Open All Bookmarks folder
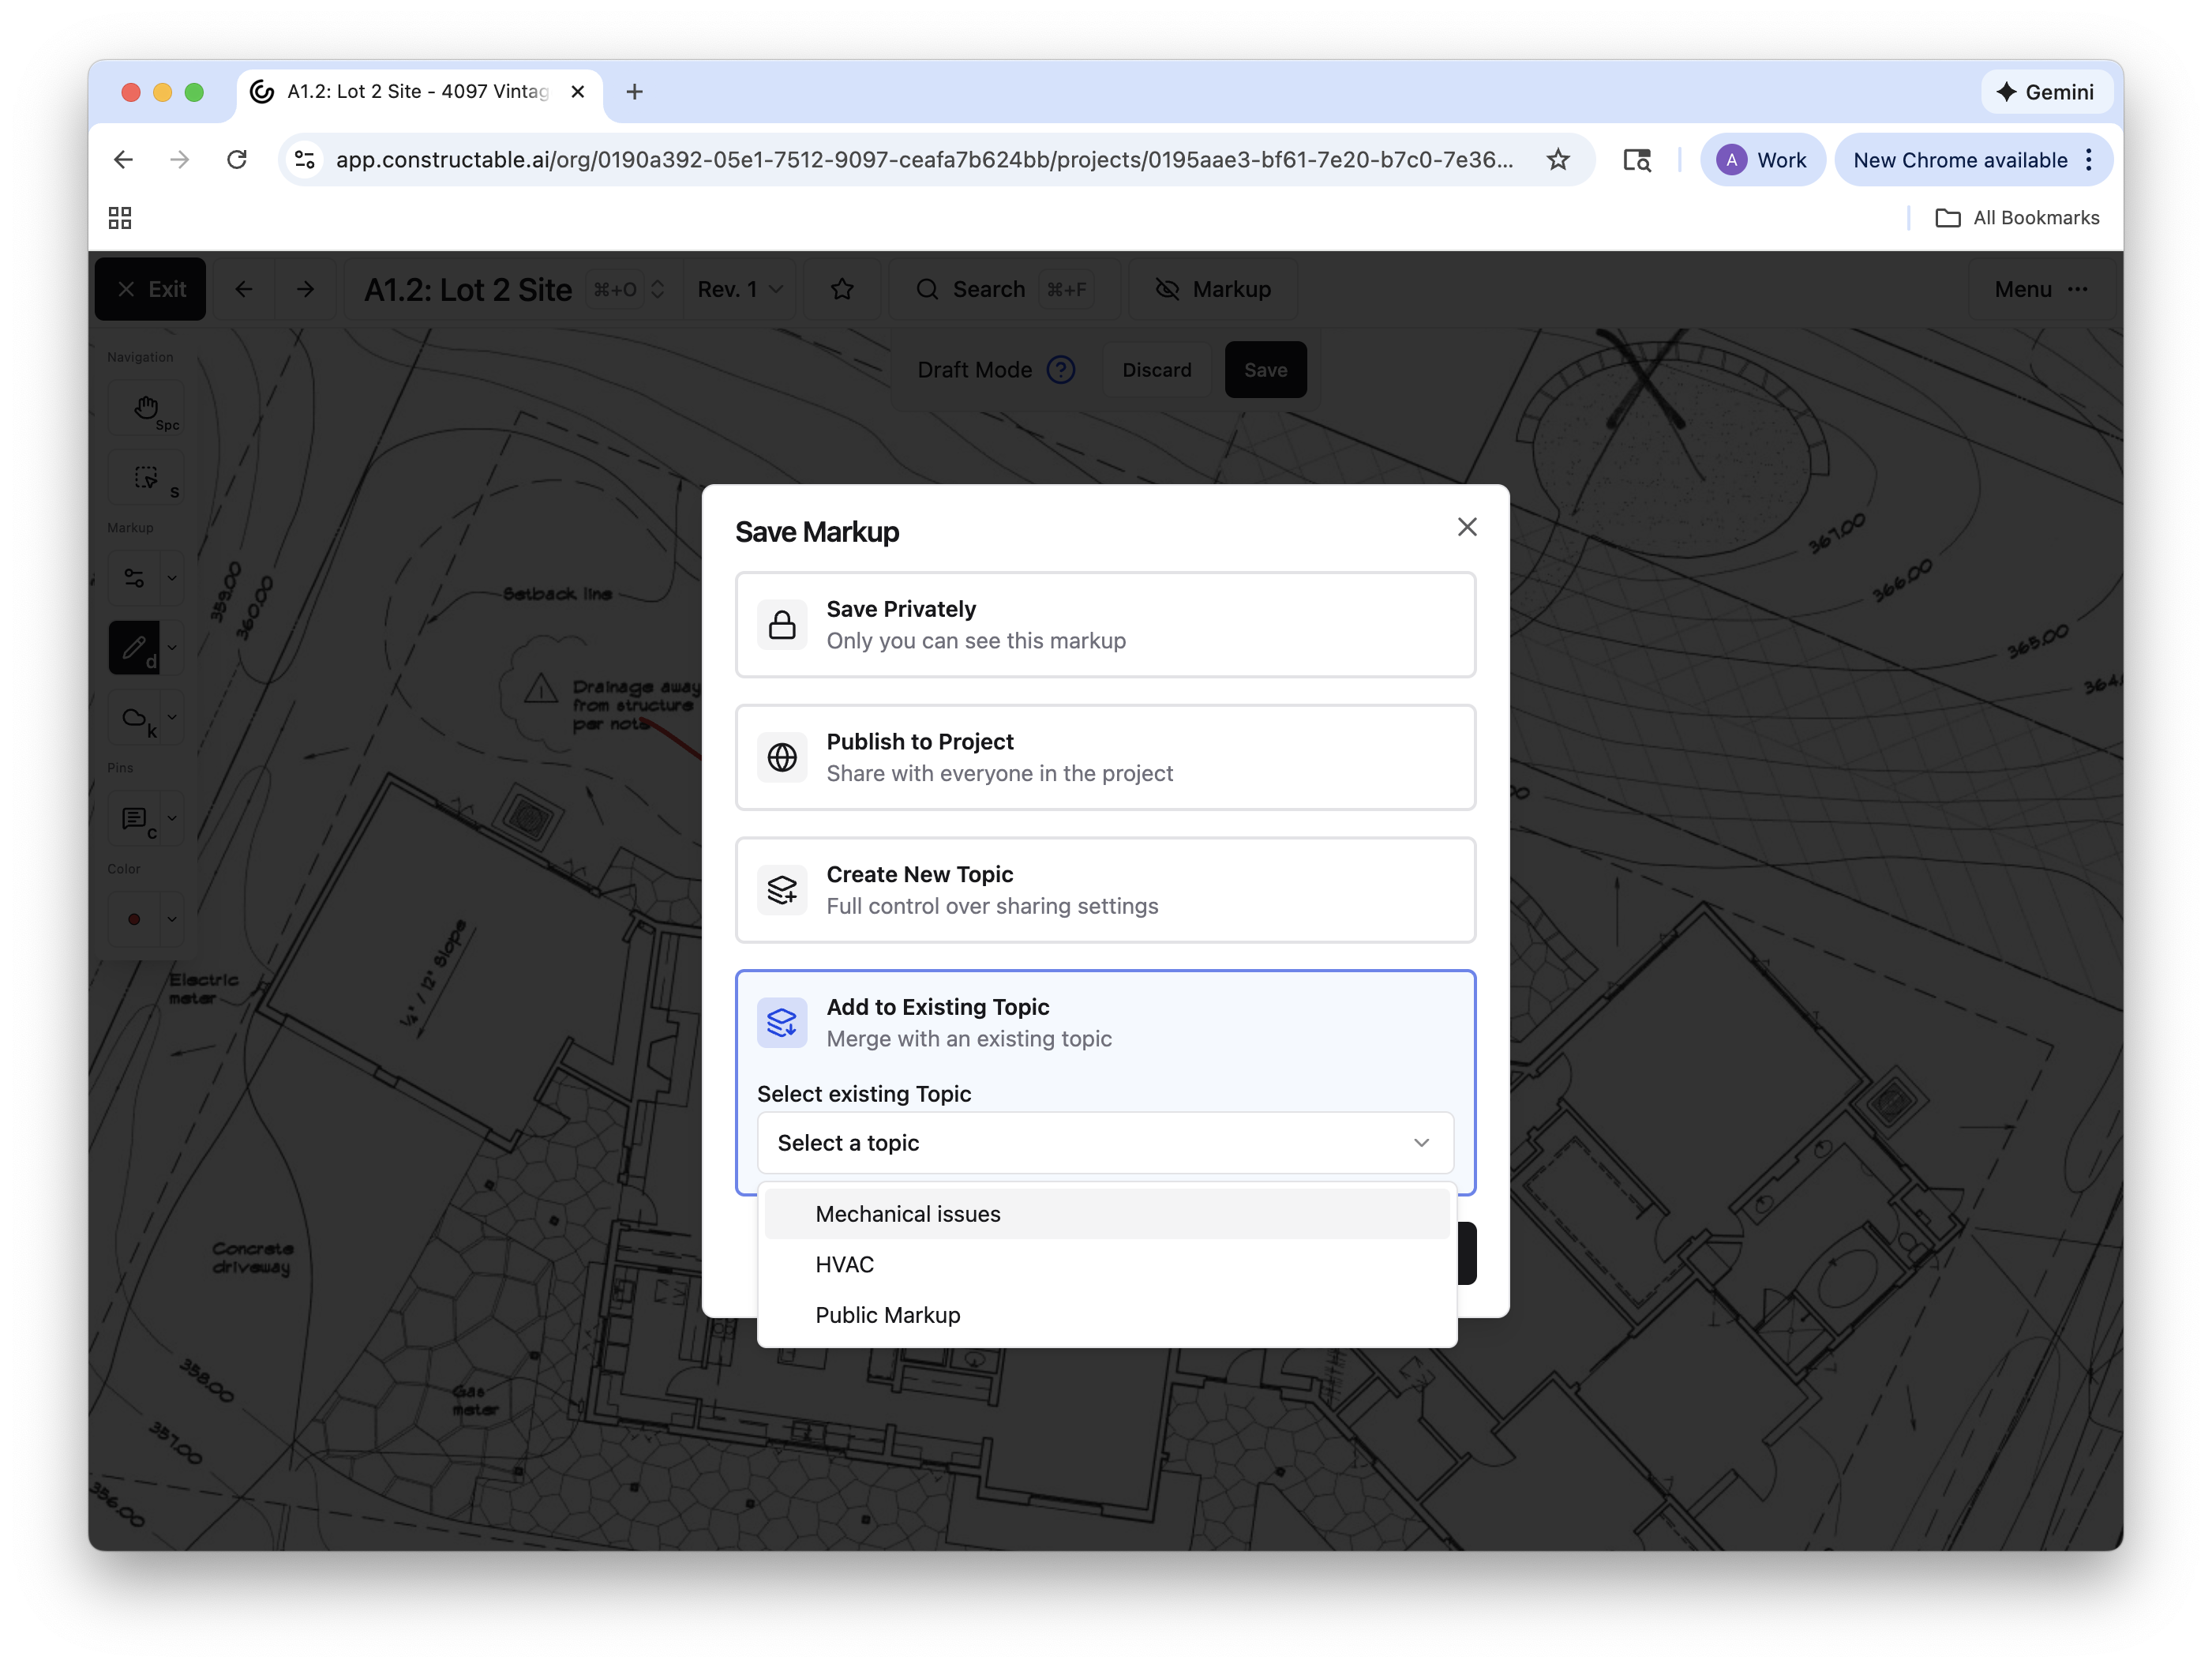 2018,218
